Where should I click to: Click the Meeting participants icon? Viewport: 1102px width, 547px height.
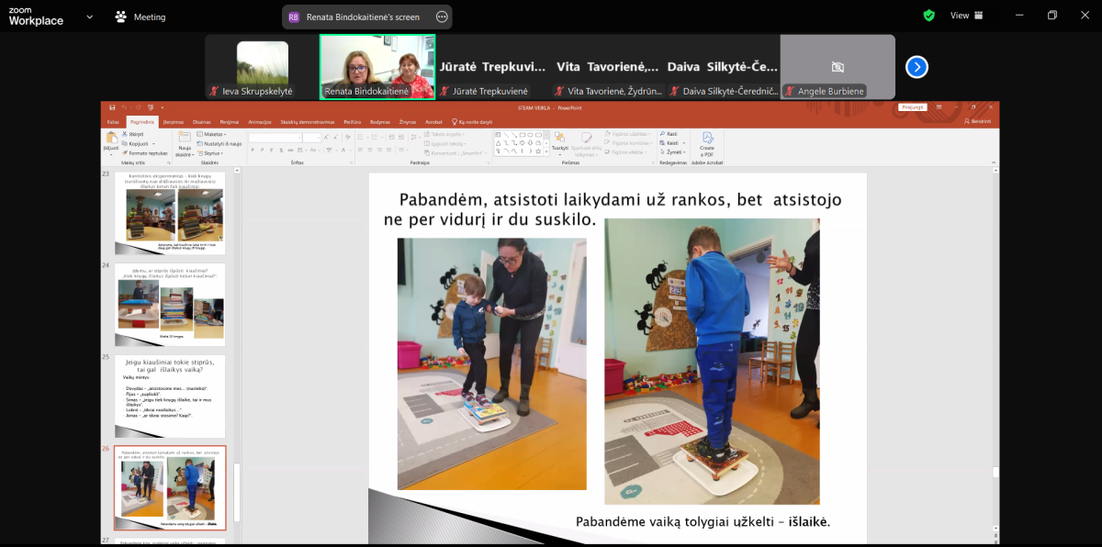click(121, 17)
